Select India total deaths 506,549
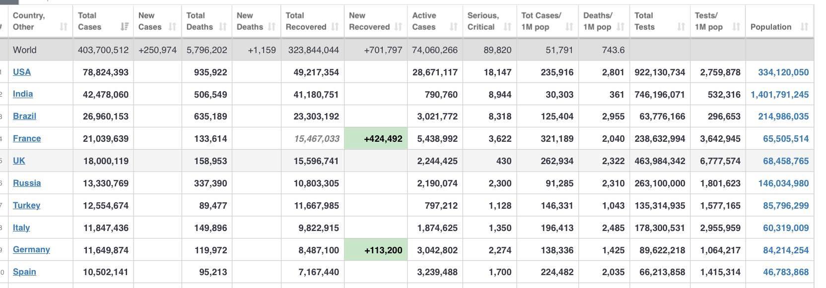This screenshot has height=288, width=826. tap(210, 94)
